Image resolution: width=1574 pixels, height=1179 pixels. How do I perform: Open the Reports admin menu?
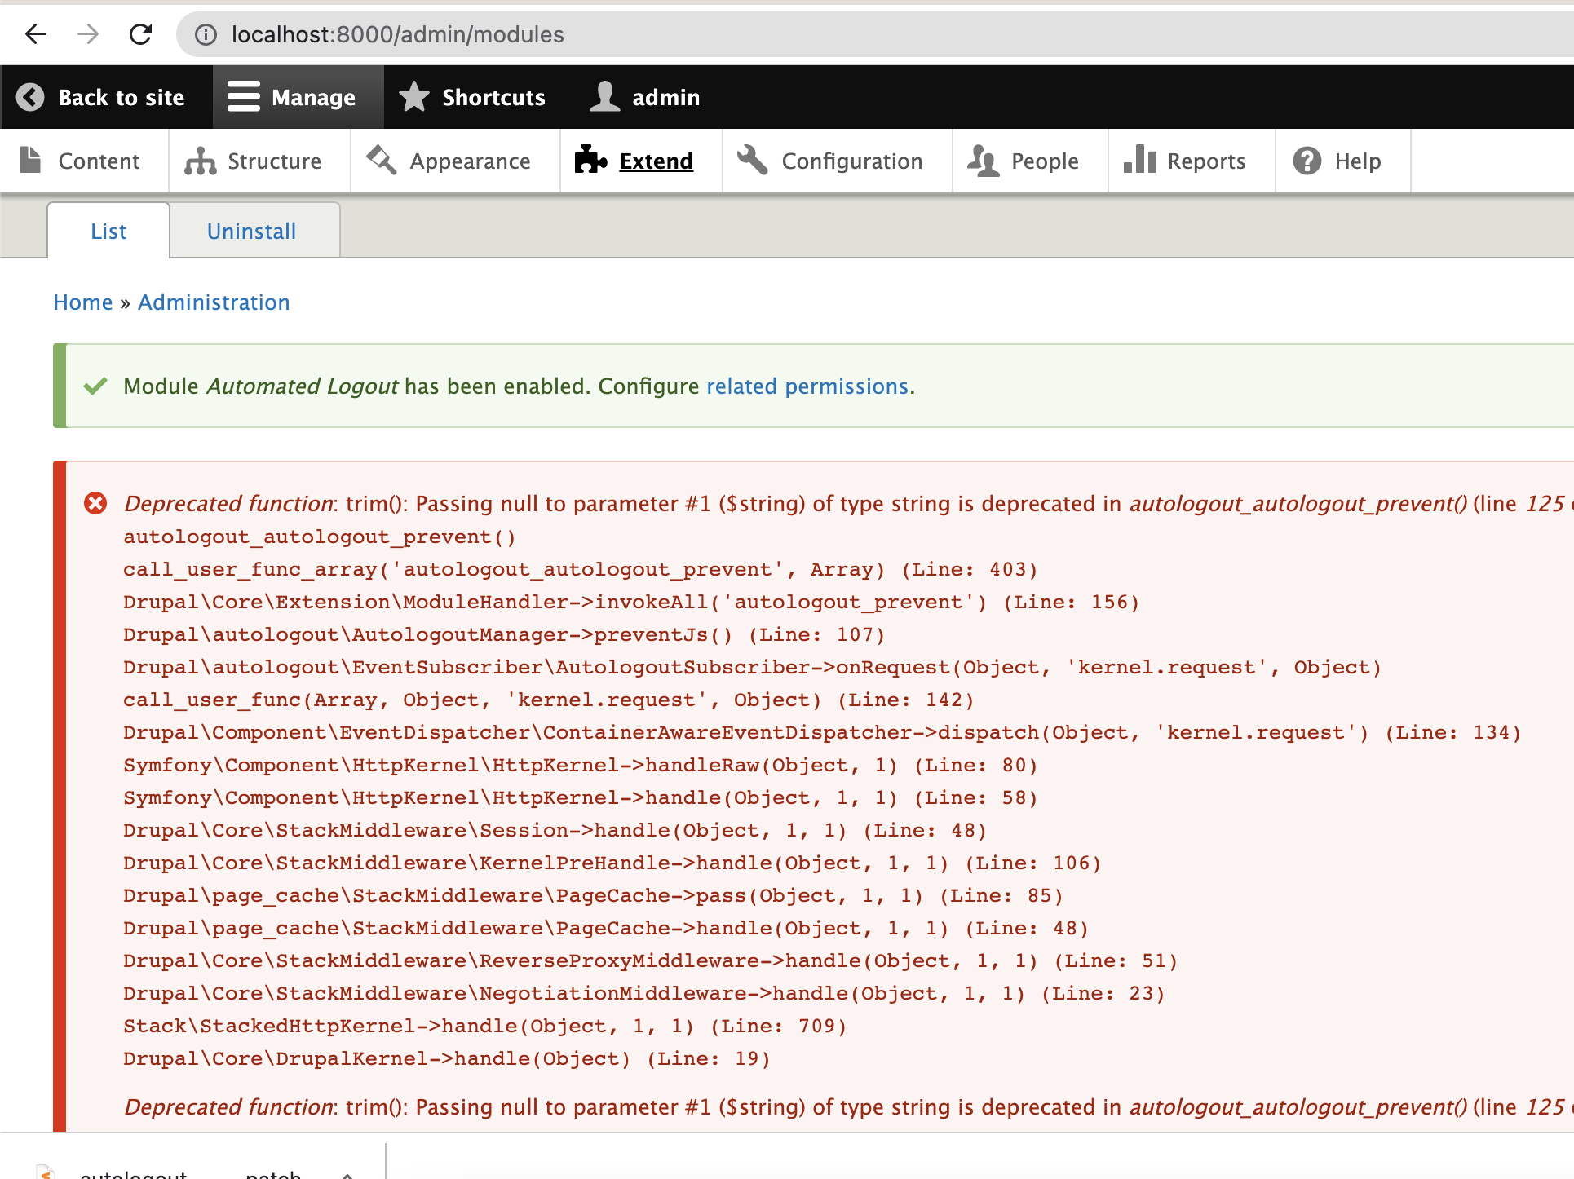click(1192, 161)
